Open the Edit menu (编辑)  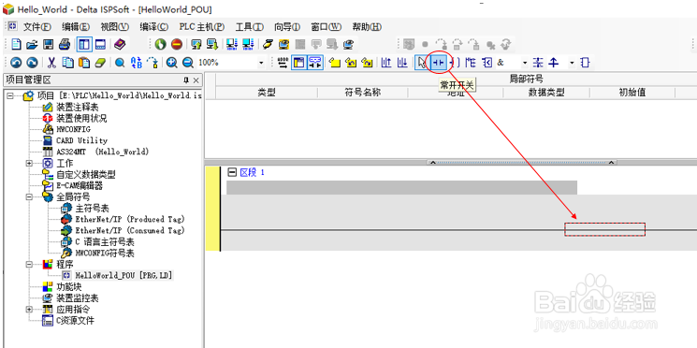click(x=76, y=27)
